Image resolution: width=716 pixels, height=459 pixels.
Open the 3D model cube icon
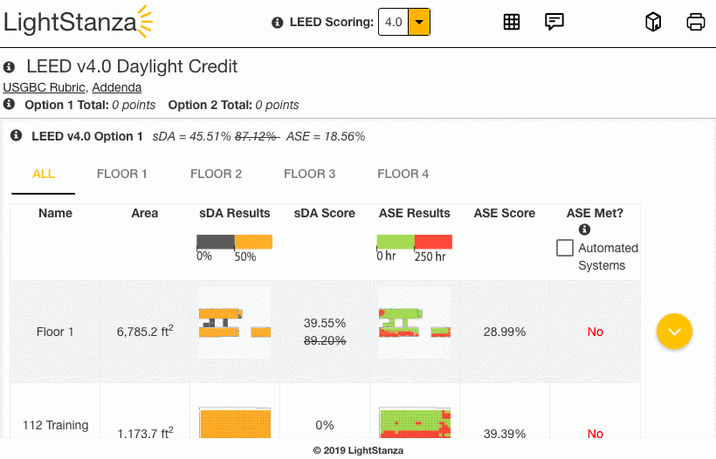pyautogui.click(x=653, y=22)
